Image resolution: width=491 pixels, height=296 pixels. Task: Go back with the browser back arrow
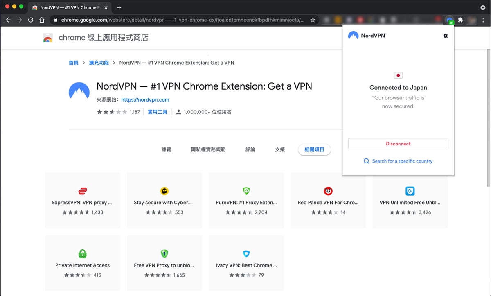(8, 20)
